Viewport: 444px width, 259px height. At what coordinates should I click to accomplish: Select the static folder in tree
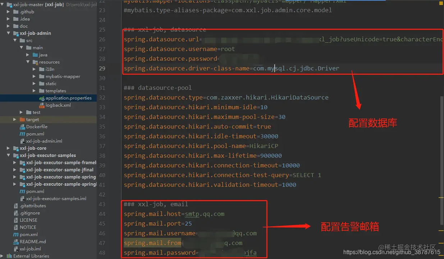pyautogui.click(x=51, y=84)
